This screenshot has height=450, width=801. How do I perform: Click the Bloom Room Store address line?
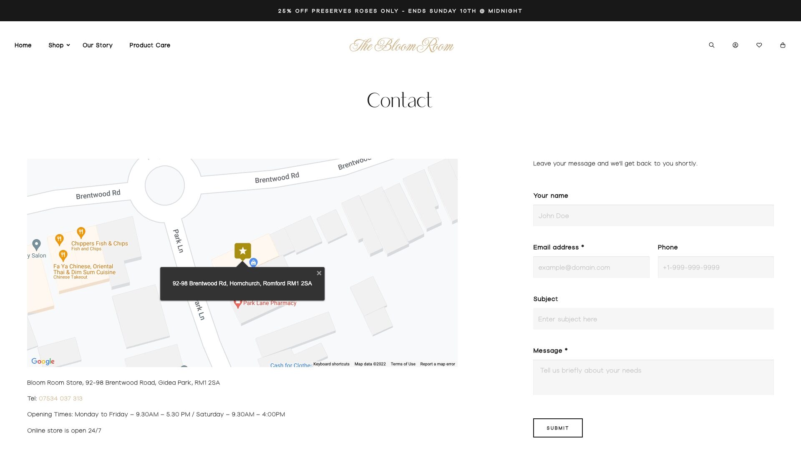(123, 382)
